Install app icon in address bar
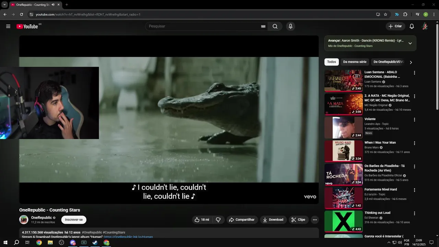Image resolution: width=439 pixels, height=247 pixels. click(378, 14)
